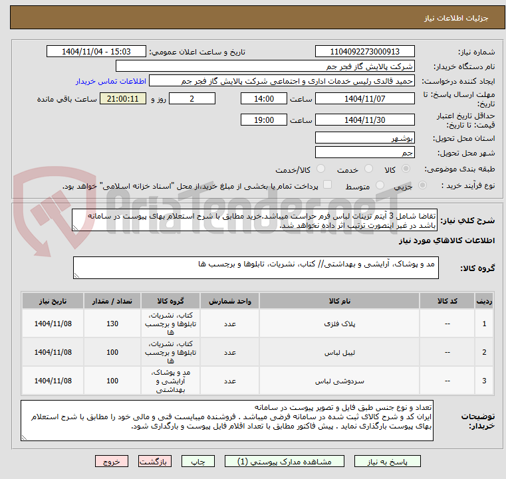
Task: Click the واحد شمارش column header
Action: tap(230, 301)
